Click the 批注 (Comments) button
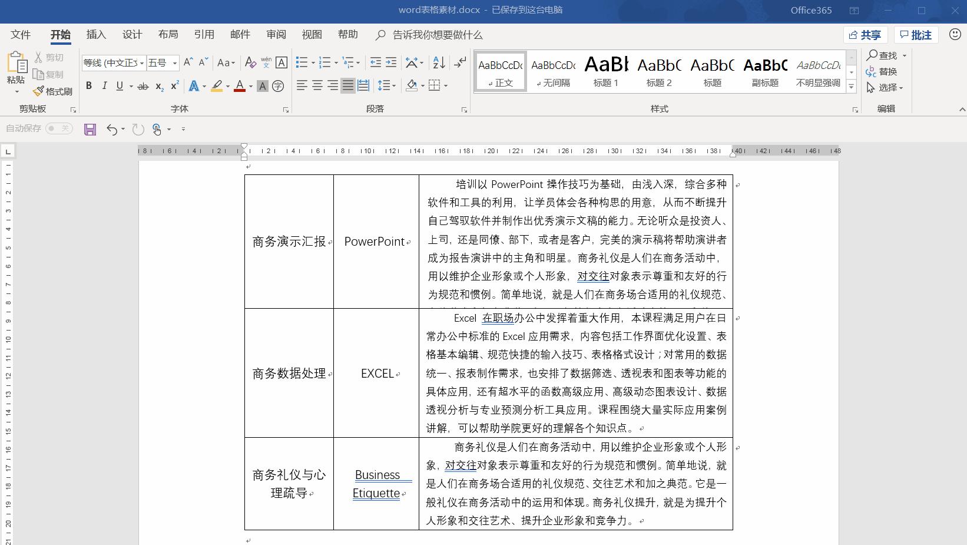 (x=916, y=35)
